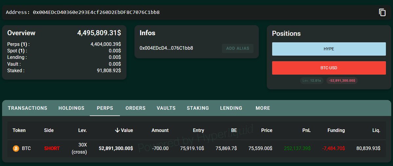The width and height of the screenshot is (393, 166).
Task: Go to the Vaults tab
Action: (166, 108)
